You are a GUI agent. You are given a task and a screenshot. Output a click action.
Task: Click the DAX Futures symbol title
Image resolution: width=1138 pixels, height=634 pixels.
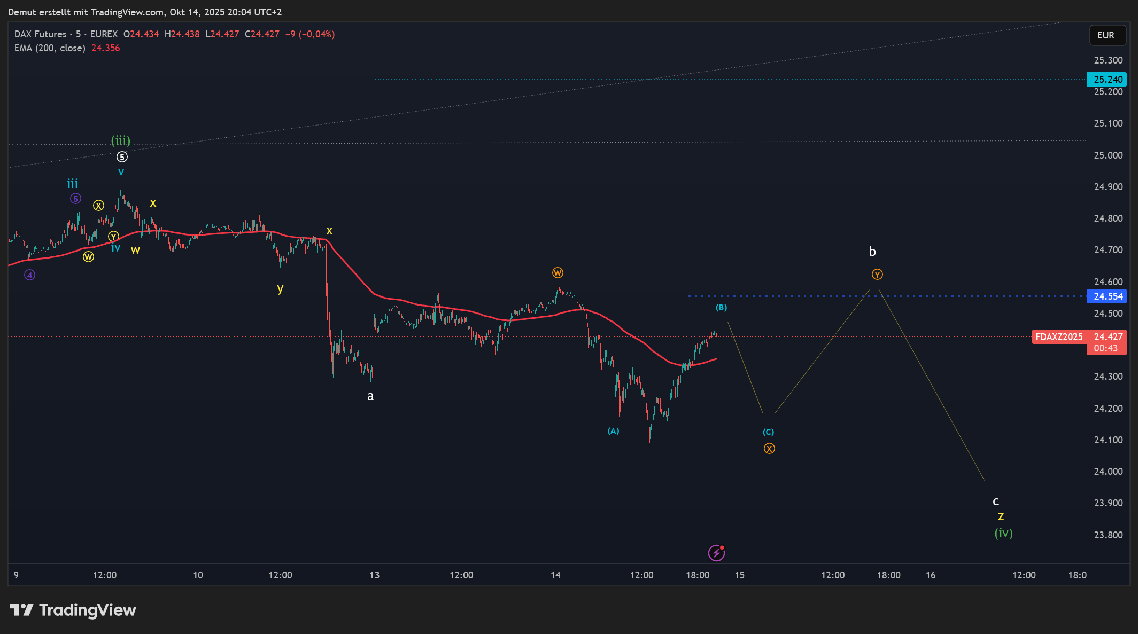click(x=41, y=34)
